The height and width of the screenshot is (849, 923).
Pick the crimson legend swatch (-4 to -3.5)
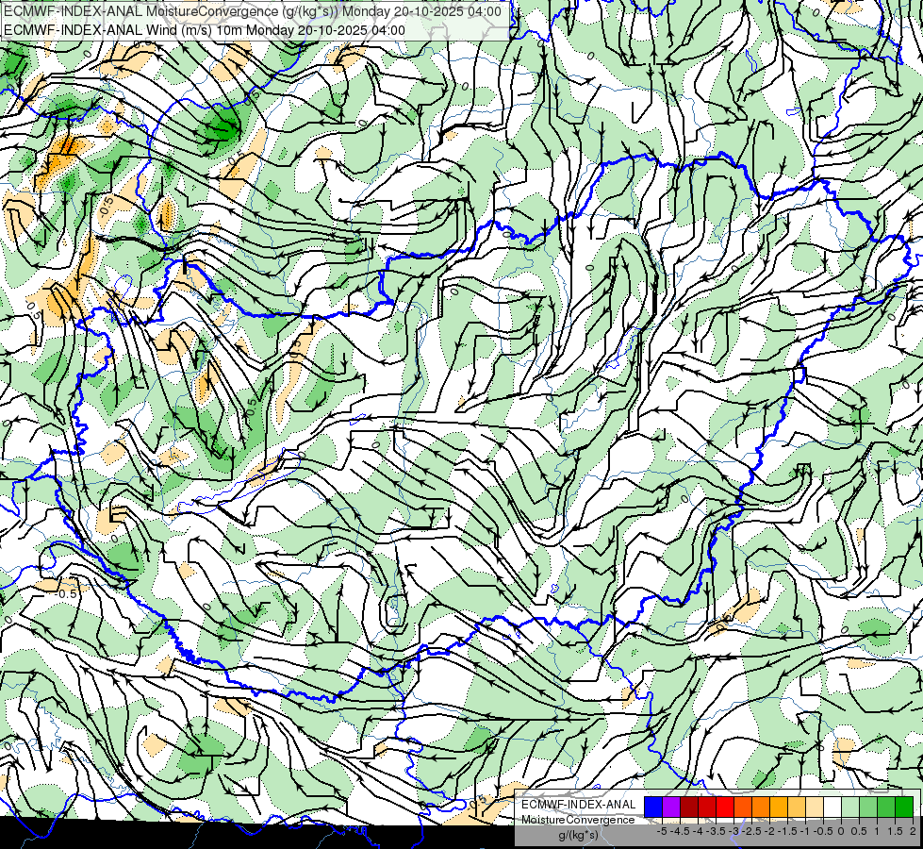click(707, 807)
